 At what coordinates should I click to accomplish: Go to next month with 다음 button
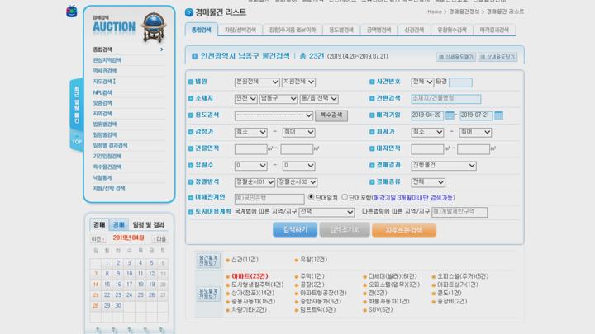click(x=159, y=239)
